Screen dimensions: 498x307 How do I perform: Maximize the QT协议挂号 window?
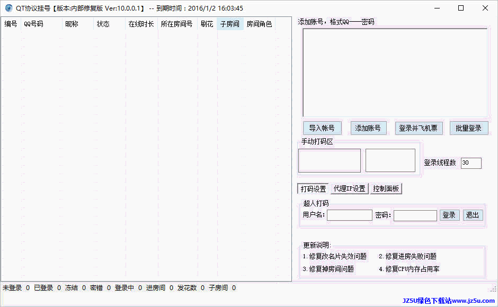pos(461,8)
